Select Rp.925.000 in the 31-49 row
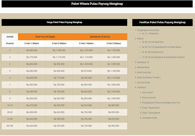 tap(114, 119)
